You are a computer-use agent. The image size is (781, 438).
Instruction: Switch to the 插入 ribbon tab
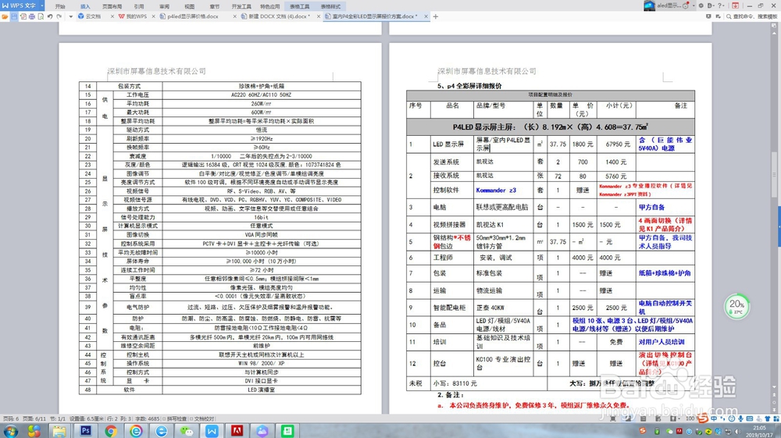pos(85,6)
